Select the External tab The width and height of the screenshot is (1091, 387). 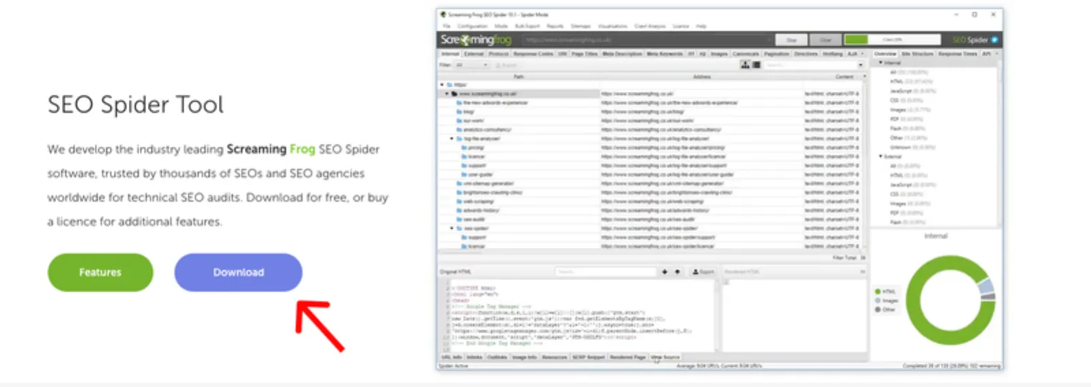tap(474, 54)
